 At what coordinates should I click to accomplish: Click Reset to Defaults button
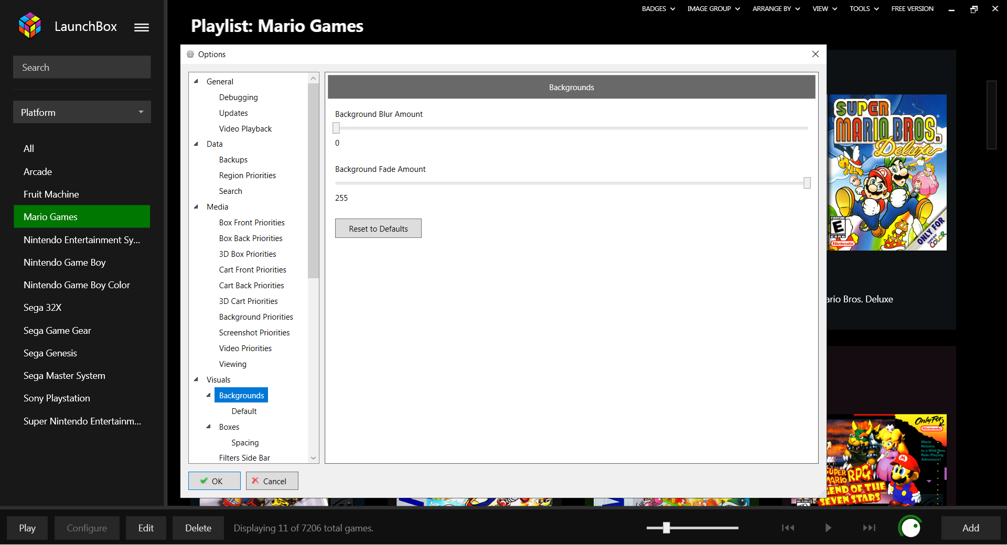(378, 228)
